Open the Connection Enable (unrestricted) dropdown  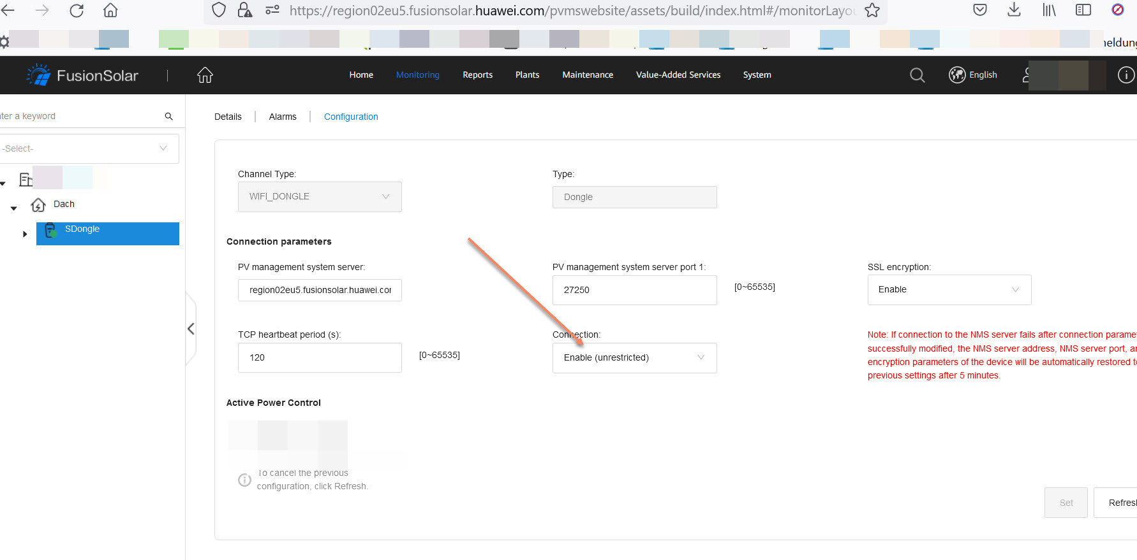point(635,358)
